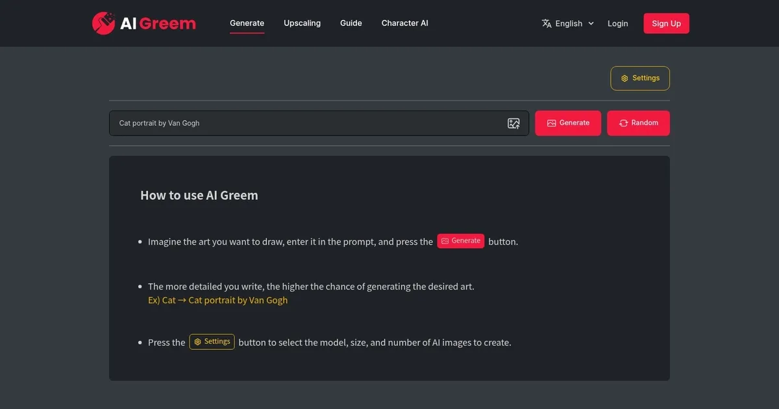Click the chevron arrow next to English

(591, 23)
